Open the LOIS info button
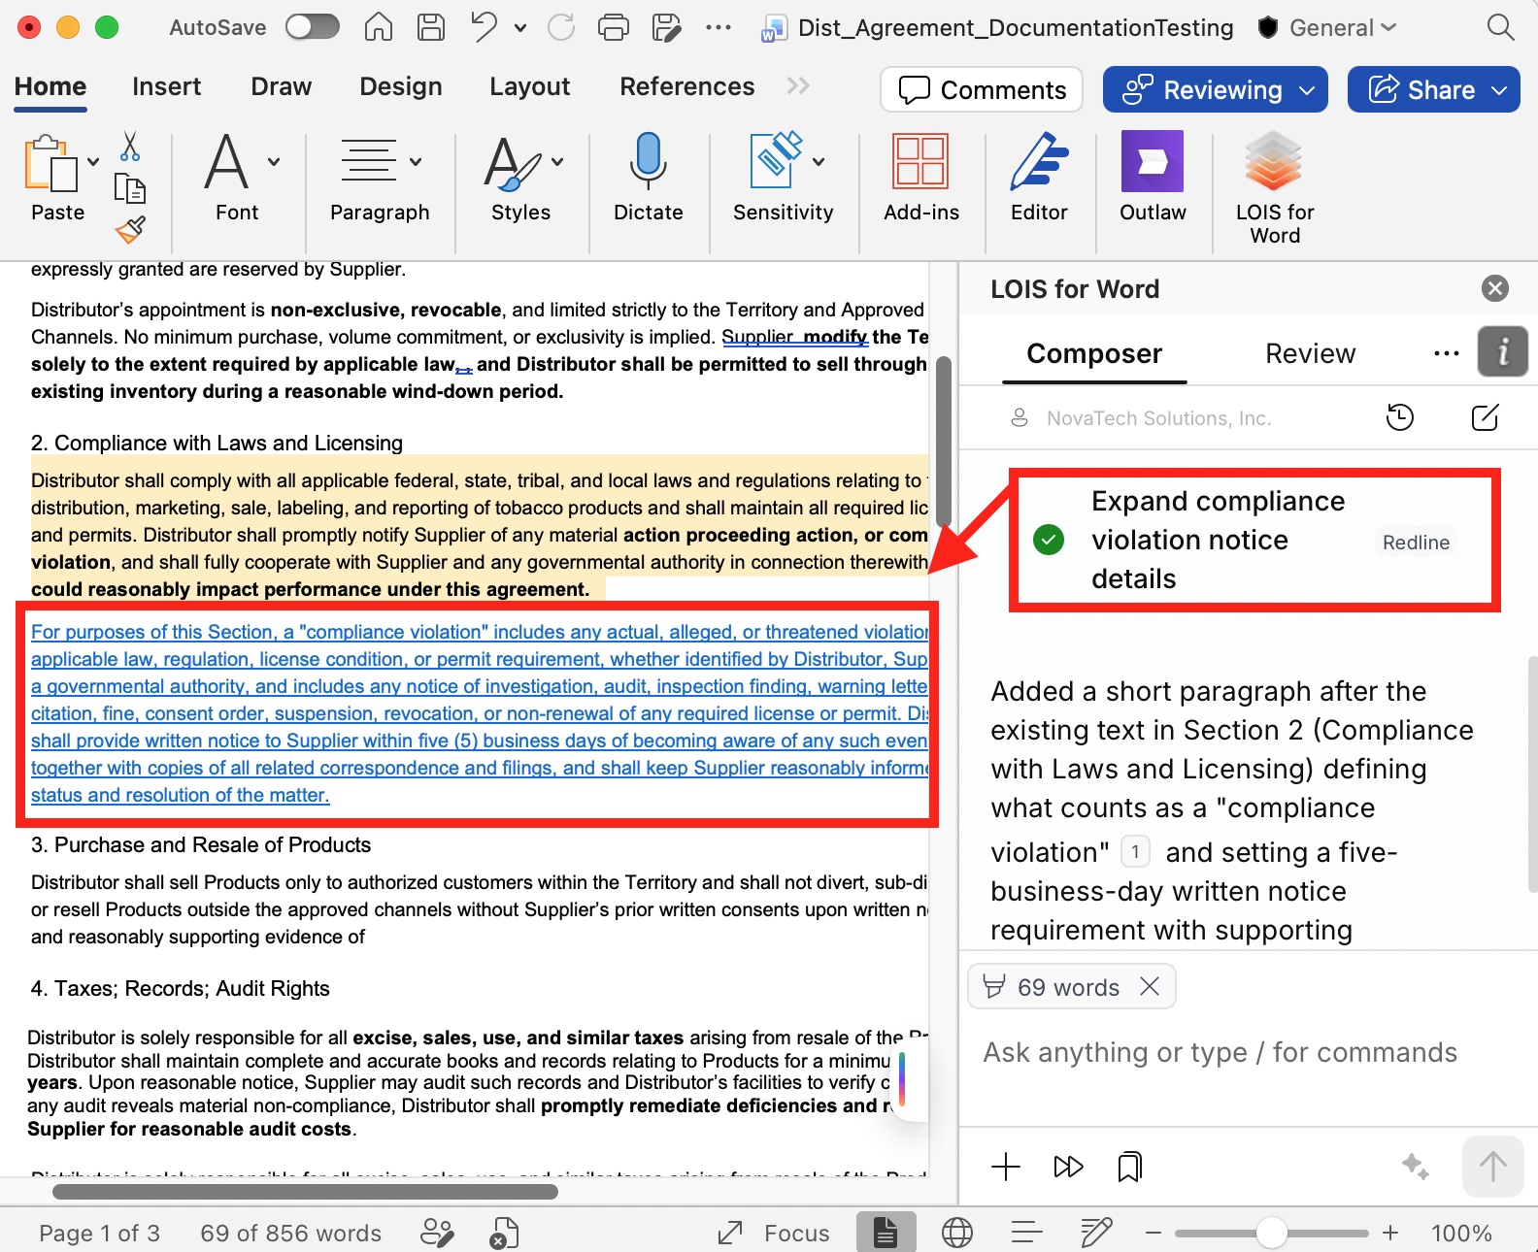The height and width of the screenshot is (1252, 1538). tap(1503, 350)
